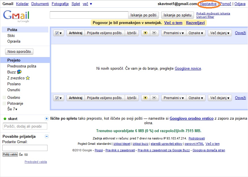Open the več dropdown in top navigation
Viewport: 248px width, 177px height.
coord(87,4)
